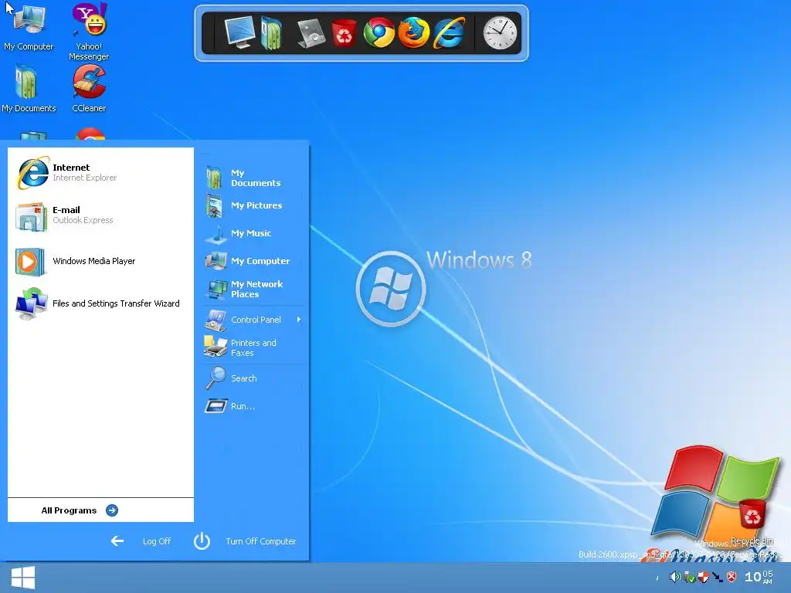Screen dimensions: 791x593
Task: Open My Music in the Start menu
Action: [253, 233]
